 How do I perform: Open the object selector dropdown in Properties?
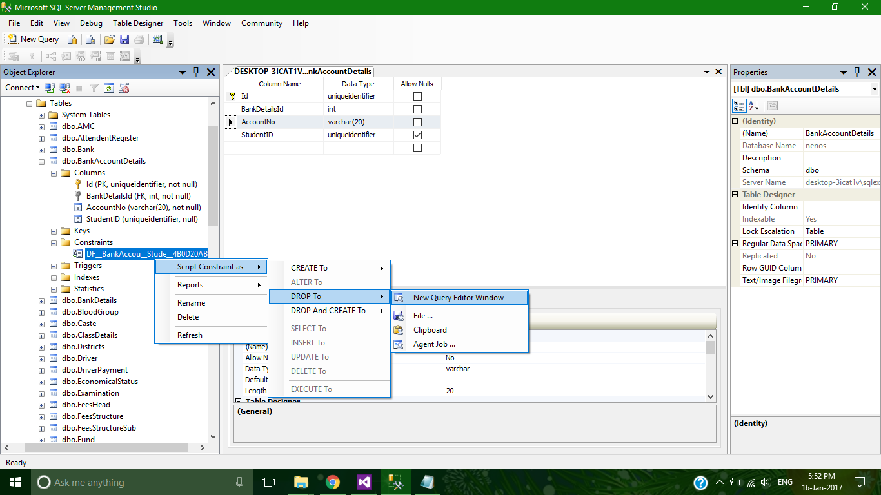(x=875, y=89)
